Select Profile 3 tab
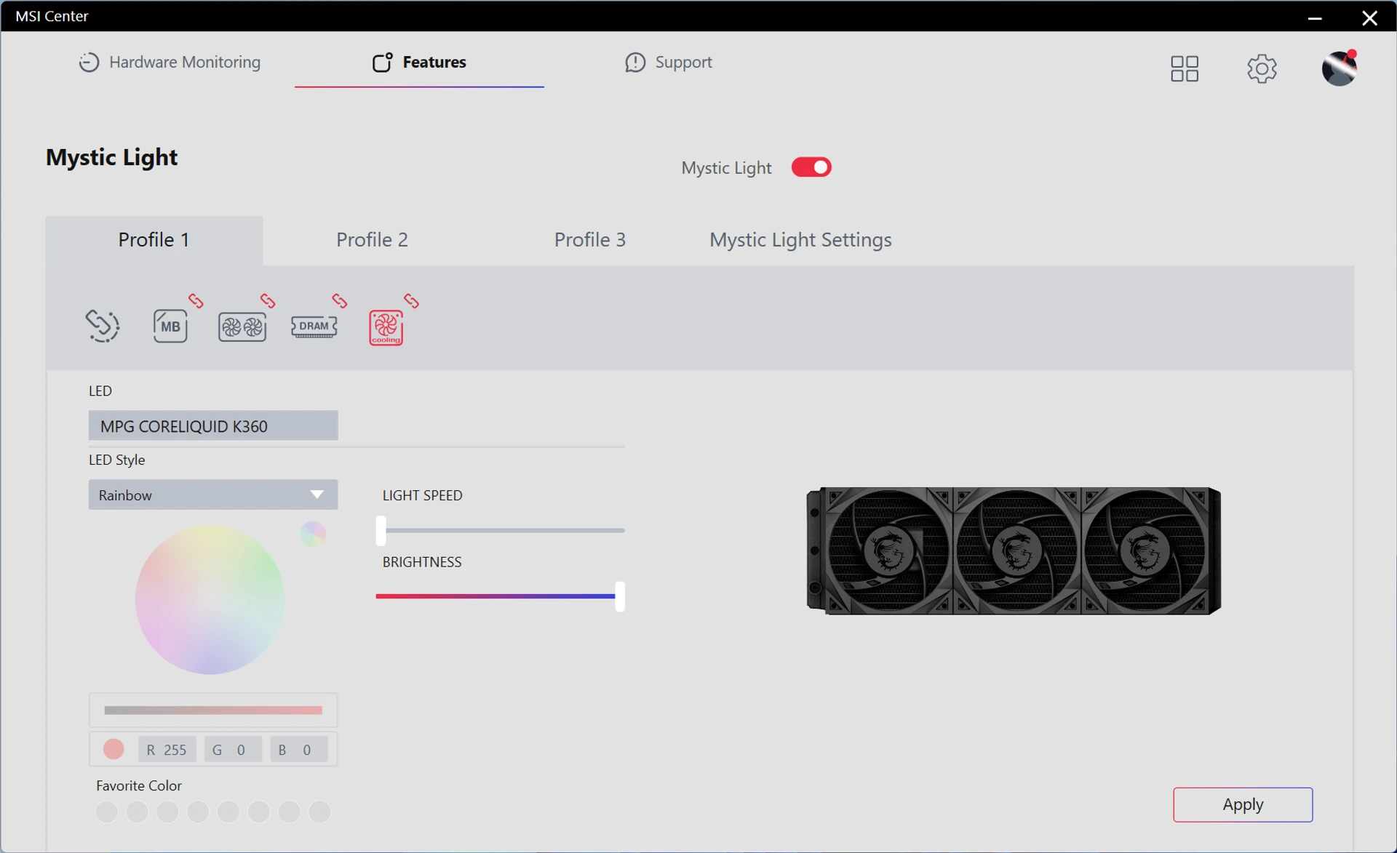1397x853 pixels. (590, 240)
